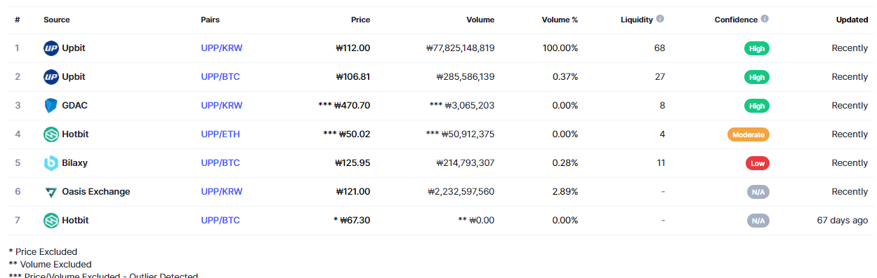The image size is (877, 278).
Task: Open the UPP/ETH pair on Hotbit
Action: [220, 134]
